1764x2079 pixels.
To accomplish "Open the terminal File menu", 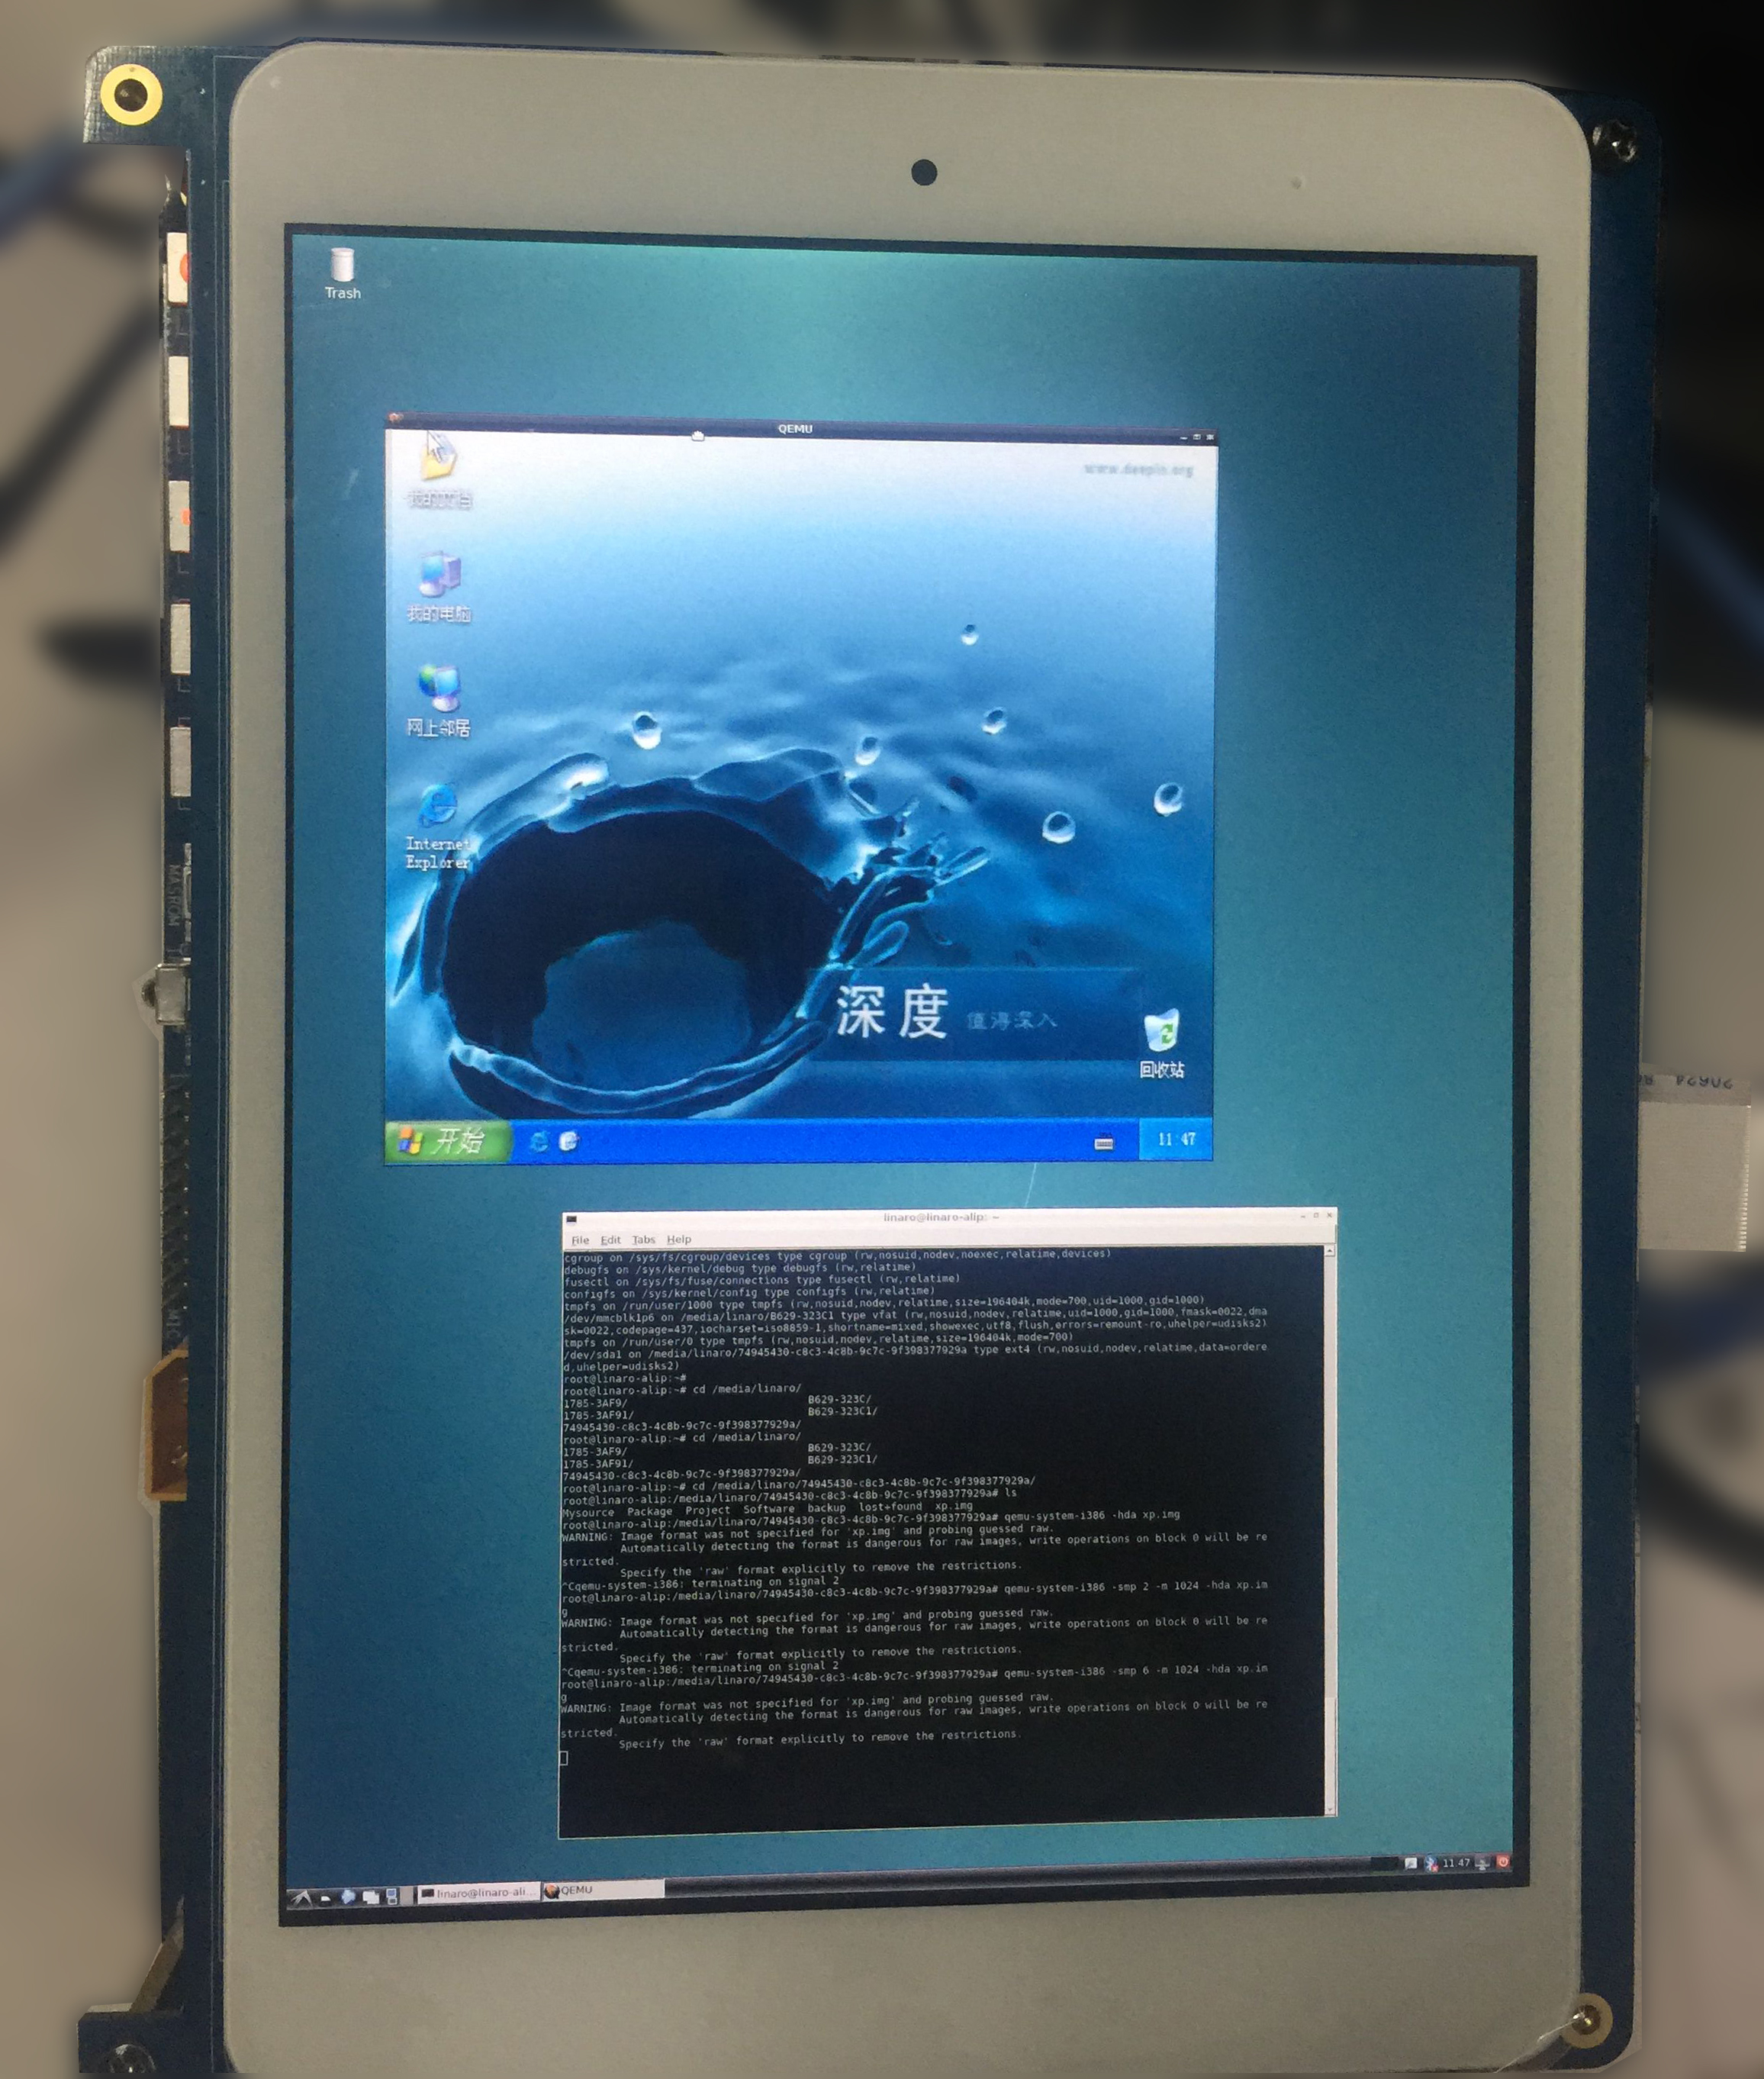I will [580, 1239].
